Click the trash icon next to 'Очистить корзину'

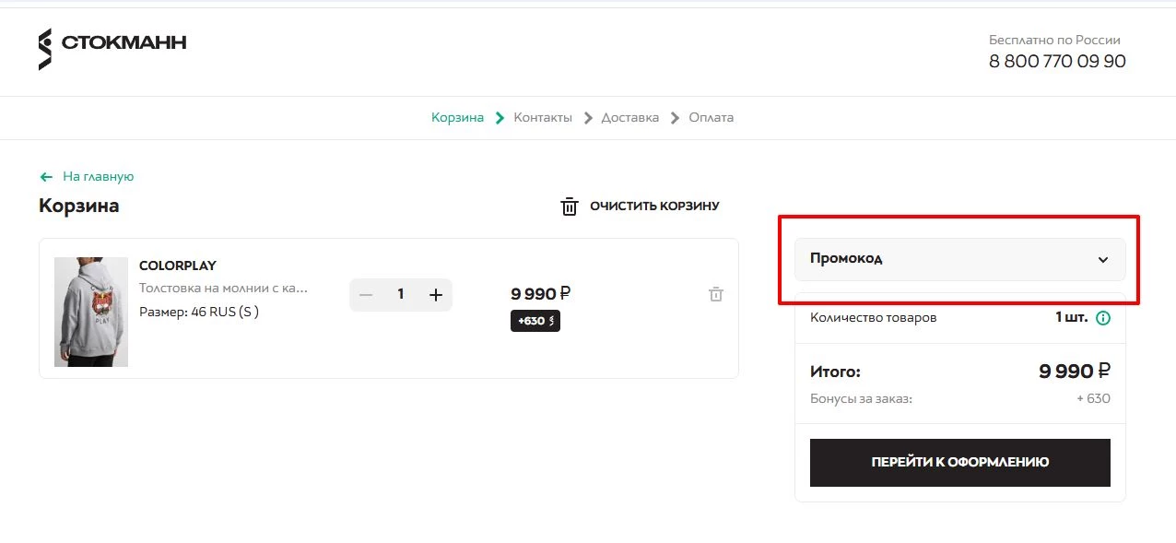570,206
